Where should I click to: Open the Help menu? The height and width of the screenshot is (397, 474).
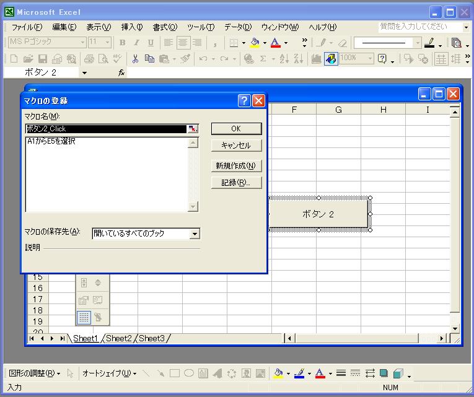click(x=323, y=27)
